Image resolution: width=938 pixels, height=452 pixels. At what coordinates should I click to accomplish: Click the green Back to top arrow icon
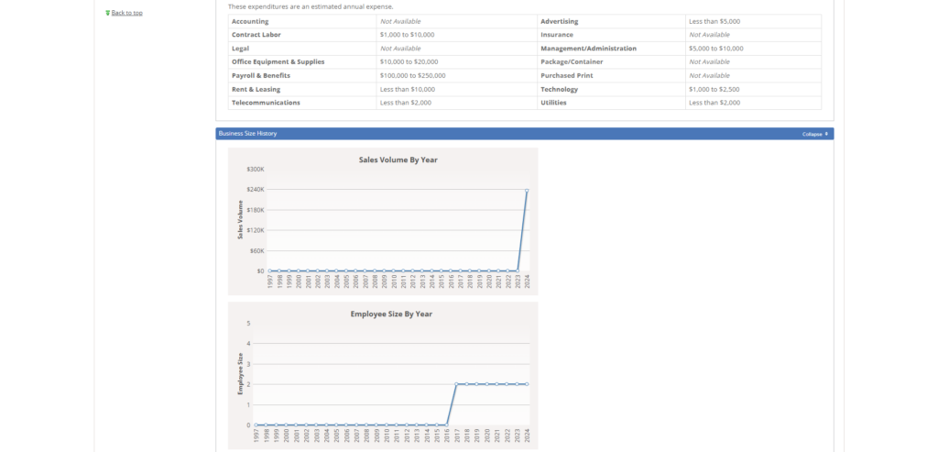pos(107,13)
